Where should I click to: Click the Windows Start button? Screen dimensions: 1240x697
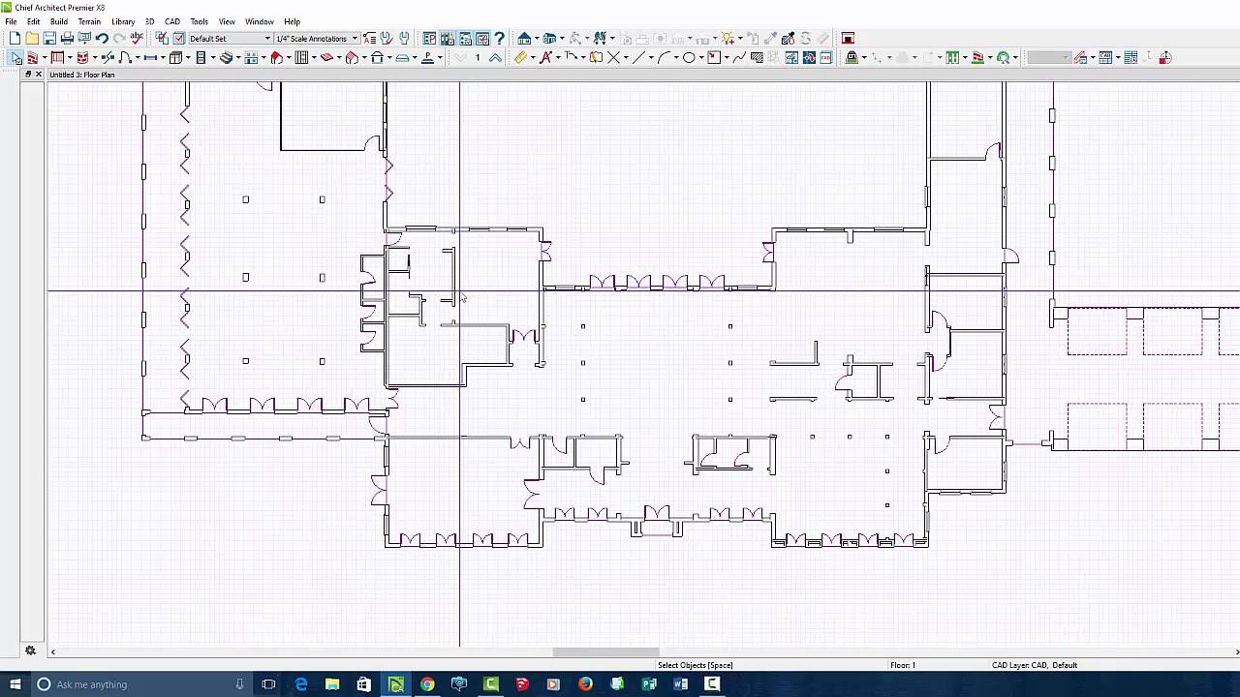click(15, 684)
